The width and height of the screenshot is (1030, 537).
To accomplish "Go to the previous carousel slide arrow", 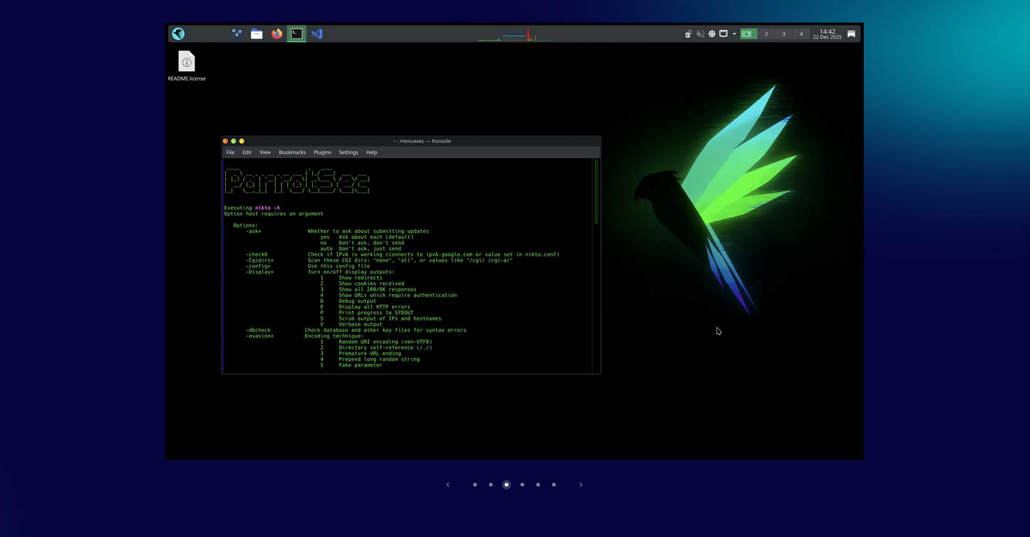I will (x=448, y=485).
